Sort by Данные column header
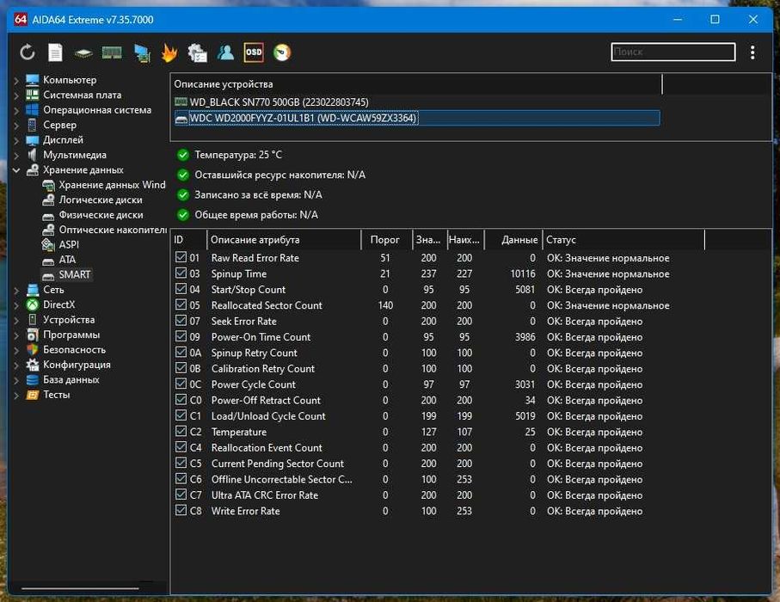This screenshot has width=780, height=602. pos(513,239)
